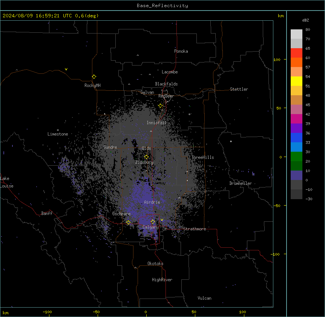This screenshot has height=317, width=325.
Task: Click the Blackfalds city label
Action: pyautogui.click(x=166, y=84)
